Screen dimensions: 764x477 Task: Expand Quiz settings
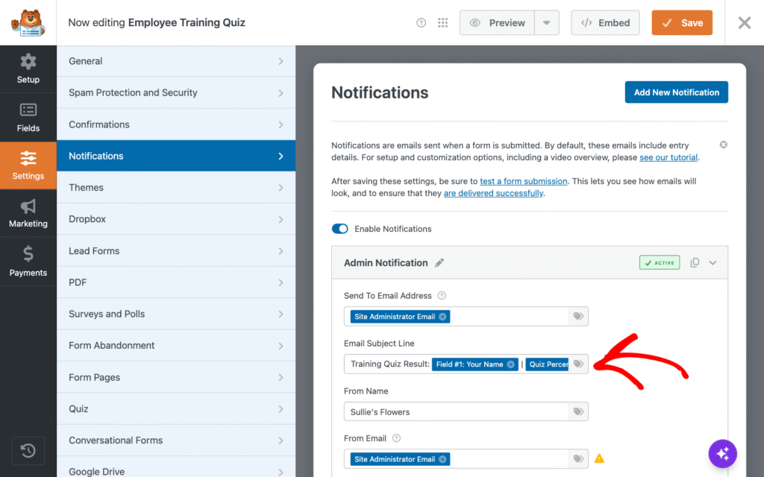(x=176, y=409)
